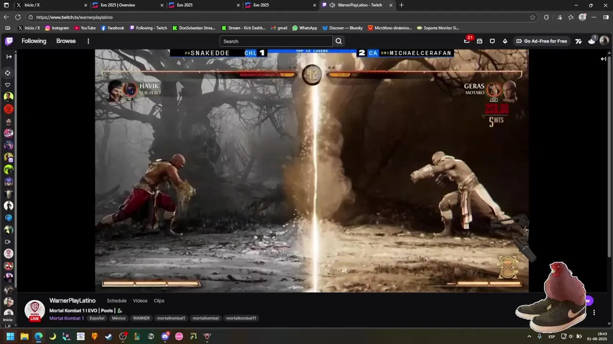This screenshot has width=613, height=344.
Task: Open the three-dot menu beside Browse
Action: 88,41
